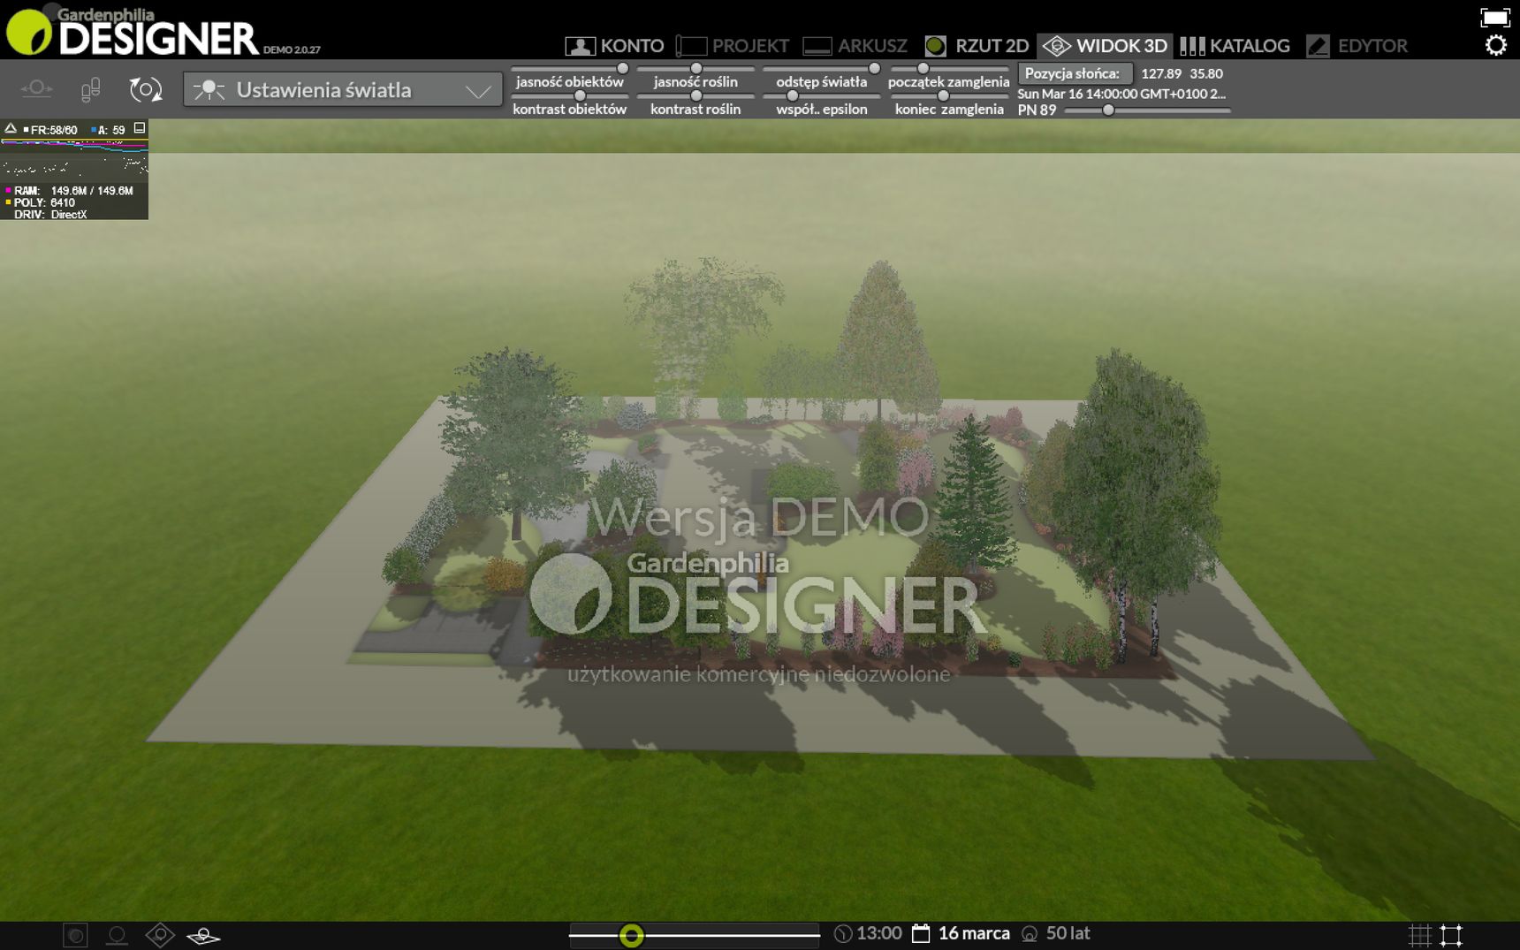The width and height of the screenshot is (1520, 950).
Task: Click the calendar icon next to 16 marca
Action: [x=921, y=933]
